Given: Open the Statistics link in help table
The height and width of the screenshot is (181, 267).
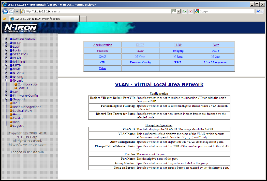Looking at the screenshot, I should (102, 51).
